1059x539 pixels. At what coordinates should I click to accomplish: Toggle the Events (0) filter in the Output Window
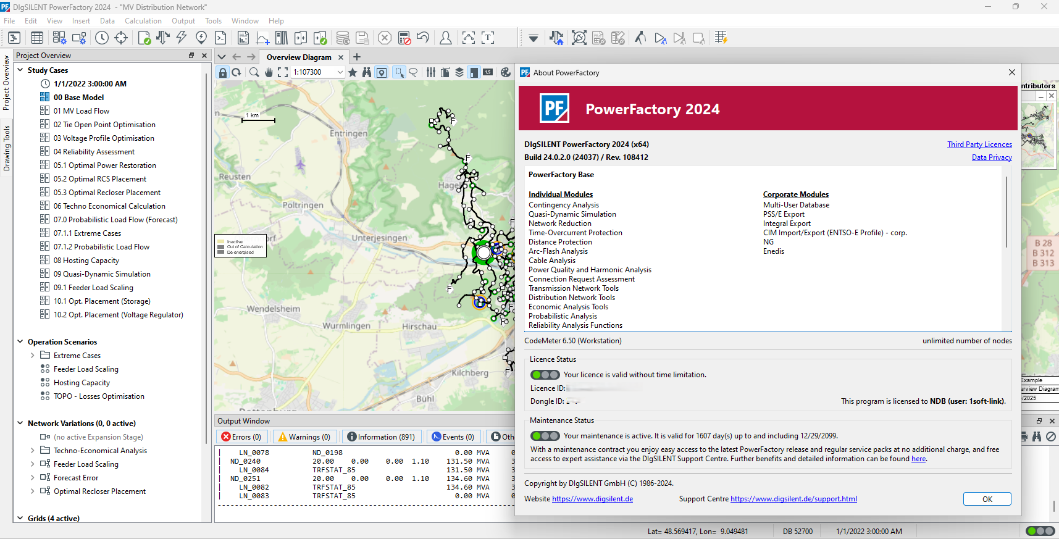click(454, 437)
